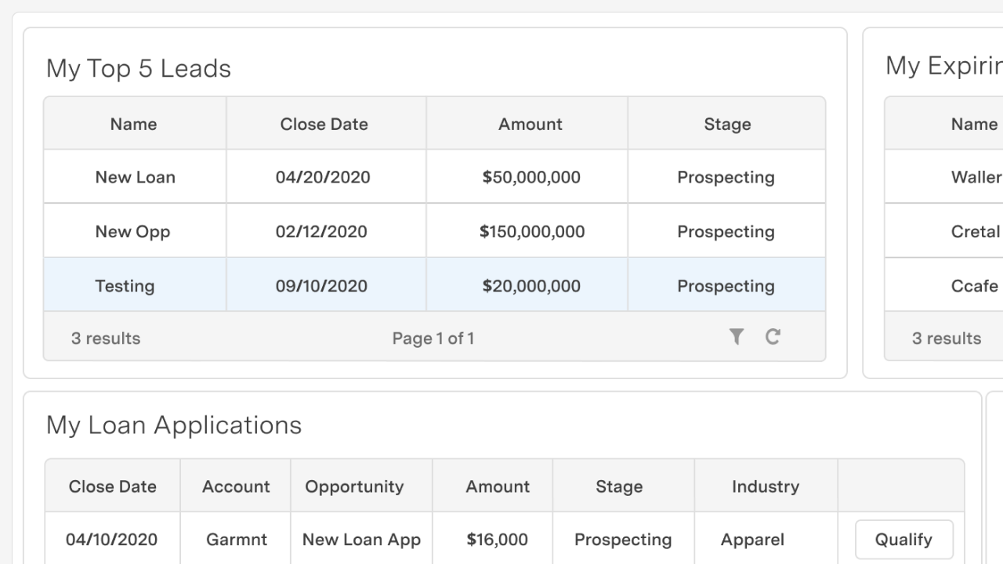Screen dimensions: 1003x564
Task: Open the New Loan App opportunity
Action: [361, 540]
